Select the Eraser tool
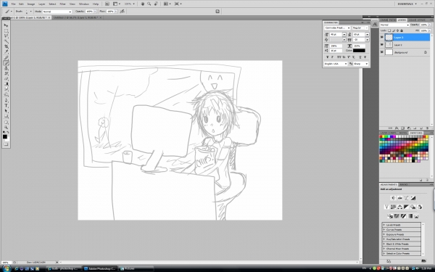 pyautogui.click(x=6, y=79)
